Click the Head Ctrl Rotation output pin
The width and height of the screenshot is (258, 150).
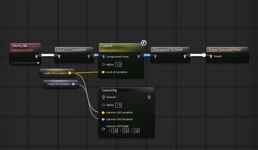coord(73,84)
